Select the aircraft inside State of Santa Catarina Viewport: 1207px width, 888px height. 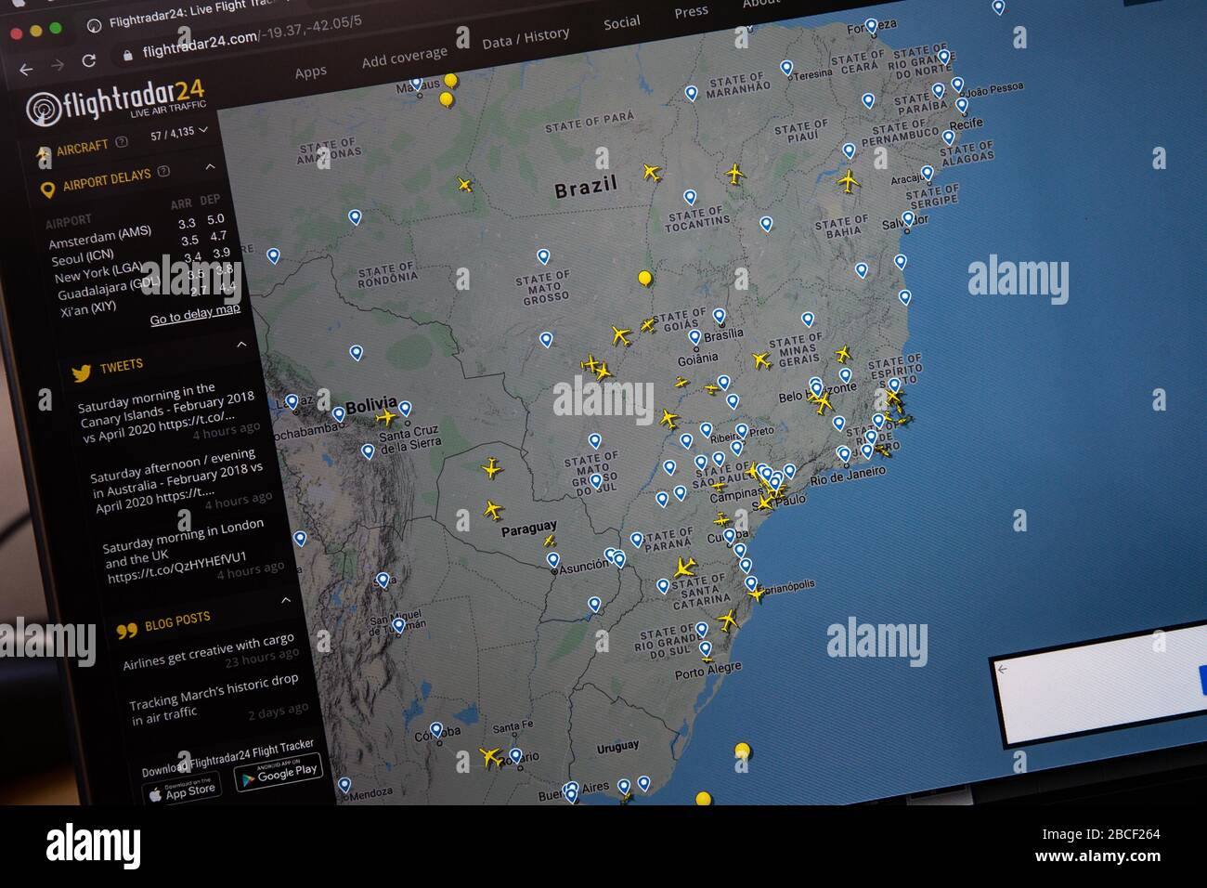(x=685, y=567)
